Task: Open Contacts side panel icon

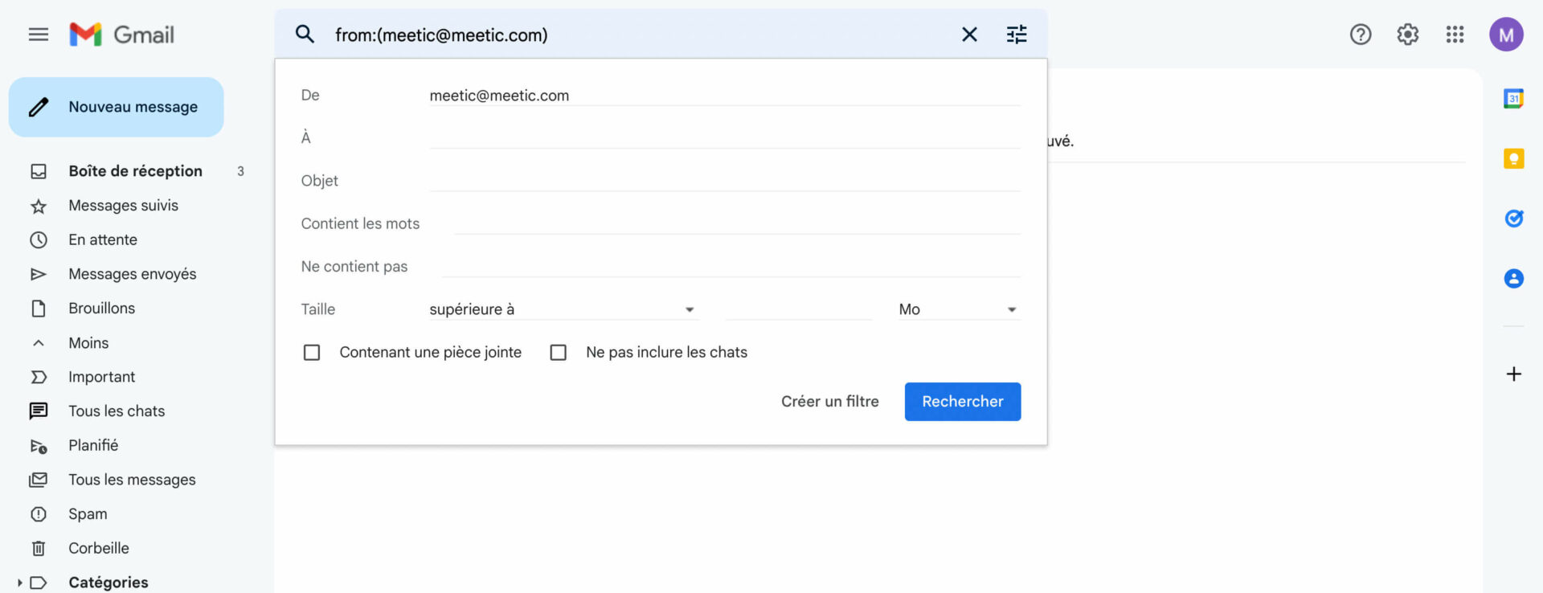Action: pyautogui.click(x=1514, y=279)
